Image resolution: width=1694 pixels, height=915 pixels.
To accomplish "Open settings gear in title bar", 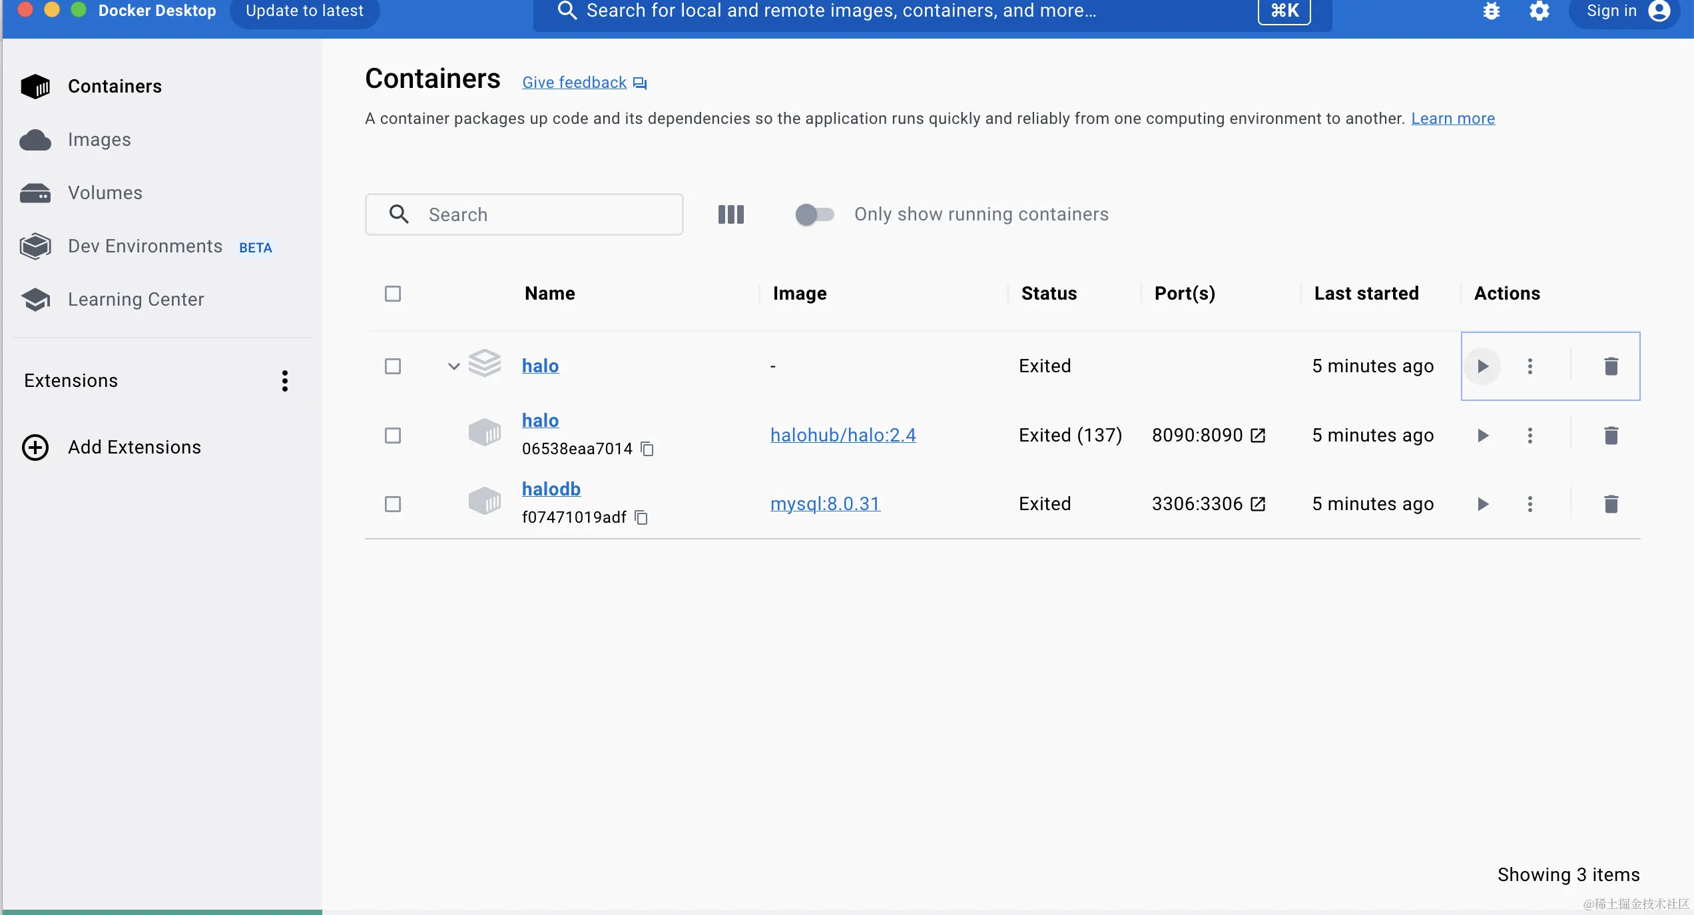I will pyautogui.click(x=1539, y=11).
